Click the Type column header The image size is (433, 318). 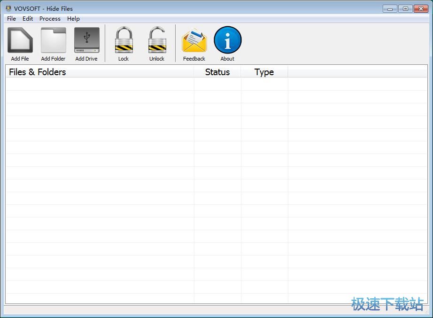[264, 72]
